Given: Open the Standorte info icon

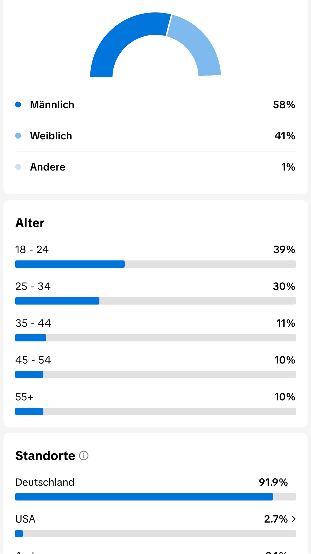Looking at the screenshot, I should 84,456.
